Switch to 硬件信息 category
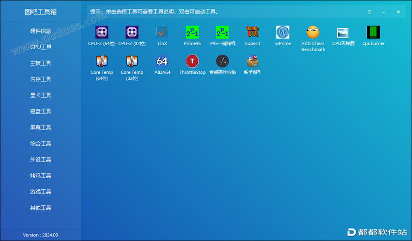This screenshot has height=241, width=412. [41, 31]
